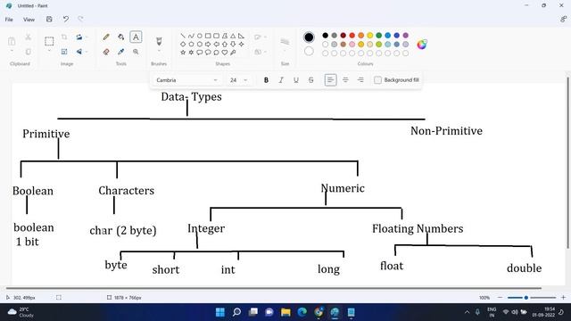Toggle Bold text formatting
Viewport: 571px width, 321px height.
pyautogui.click(x=266, y=80)
